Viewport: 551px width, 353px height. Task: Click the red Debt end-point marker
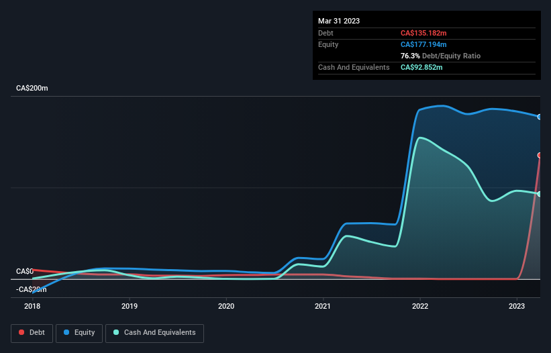540,155
